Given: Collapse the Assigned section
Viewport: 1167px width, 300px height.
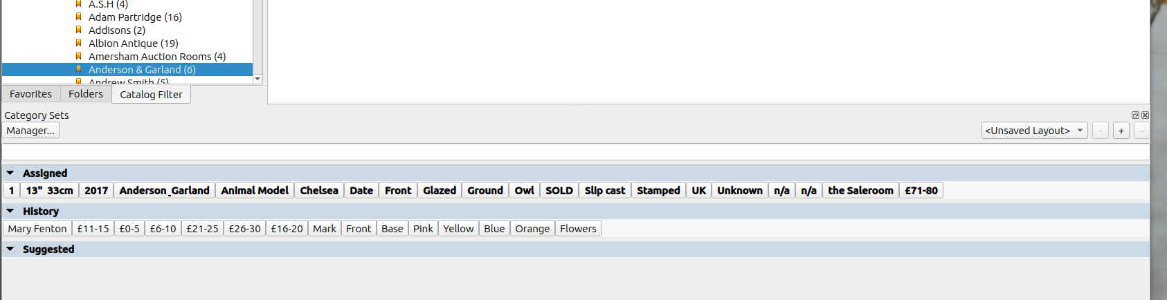Looking at the screenshot, I should coord(10,173).
